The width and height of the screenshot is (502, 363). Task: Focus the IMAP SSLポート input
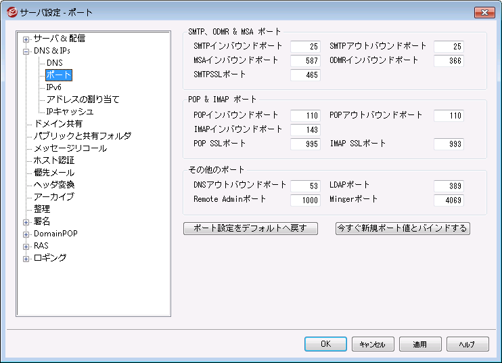pyautogui.click(x=449, y=144)
